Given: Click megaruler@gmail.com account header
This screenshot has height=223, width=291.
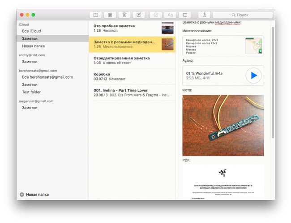Looking at the screenshot, I should (36, 101).
